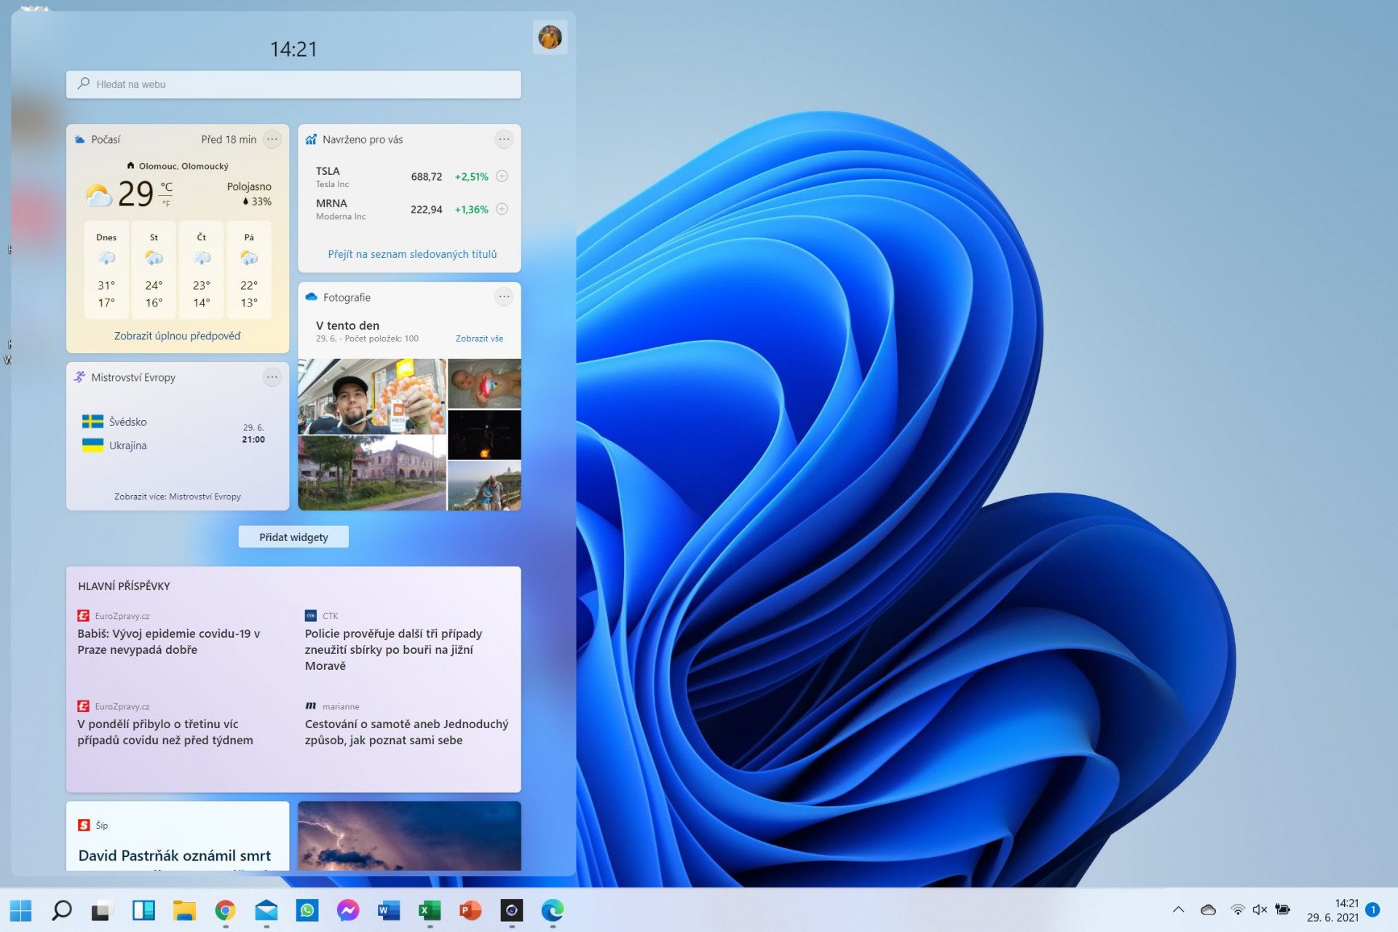Open Fotografie widget options menu
This screenshot has width=1398, height=932.
pyautogui.click(x=504, y=297)
